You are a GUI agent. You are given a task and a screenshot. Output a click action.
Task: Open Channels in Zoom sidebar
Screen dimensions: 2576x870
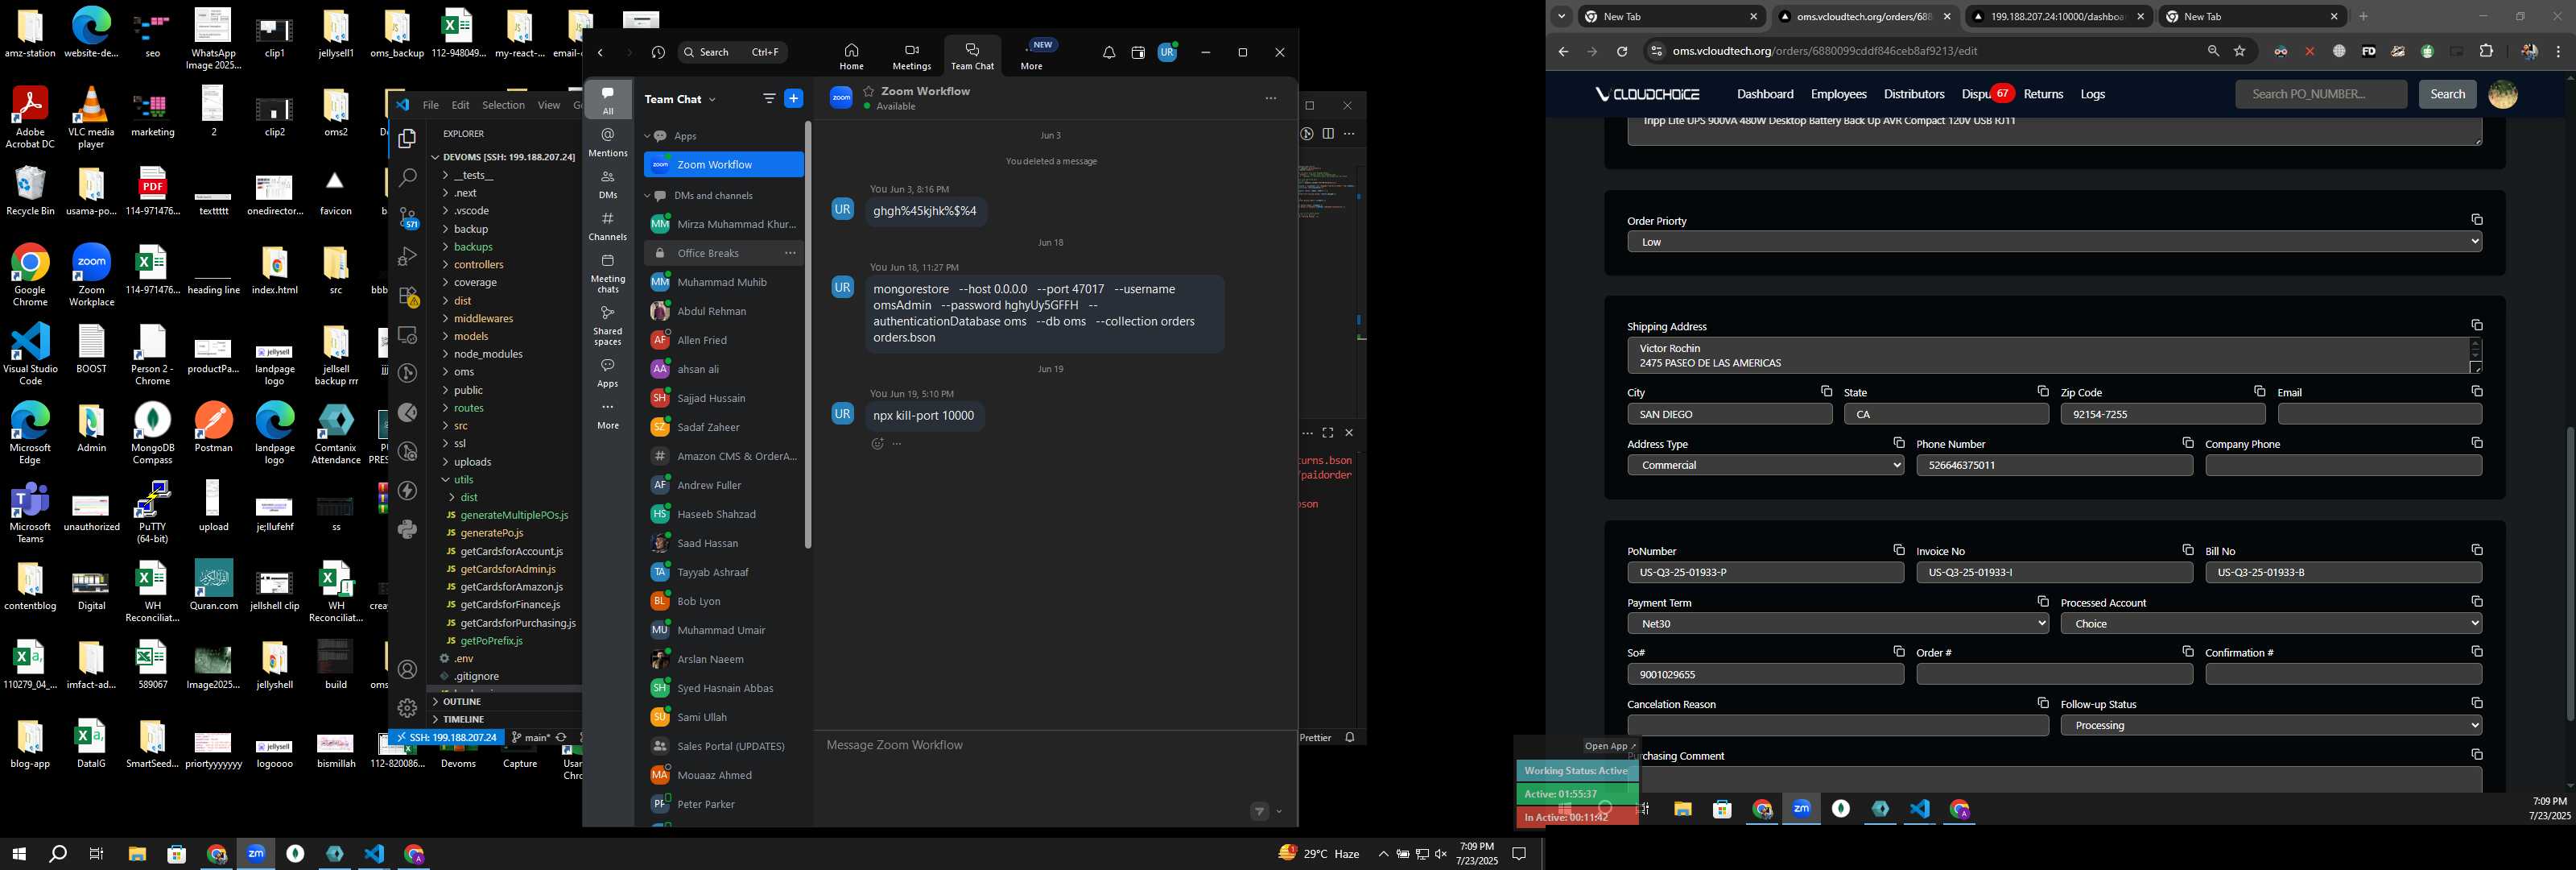(607, 226)
